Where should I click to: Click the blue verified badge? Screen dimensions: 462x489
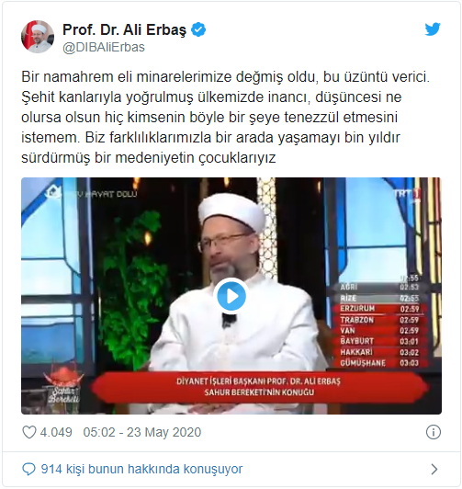pos(198,29)
